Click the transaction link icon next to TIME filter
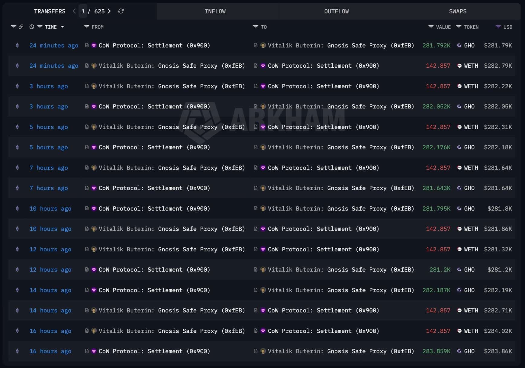Image resolution: width=525 pixels, height=368 pixels. 21,27
